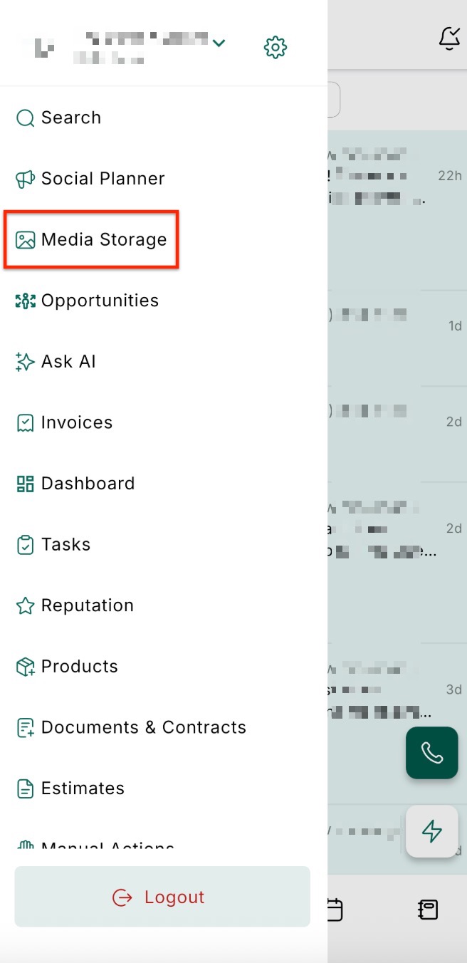This screenshot has height=963, width=467.
Task: Click the lightning bolt quick actions button
Action: (x=431, y=831)
